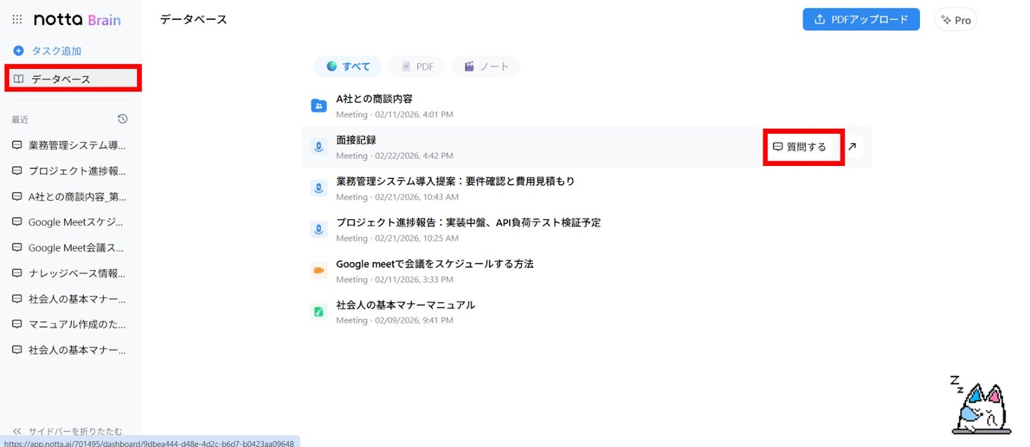Image resolution: width=1030 pixels, height=447 pixels.
Task: Open recent chat 業務管理システム導...
Action: point(70,145)
